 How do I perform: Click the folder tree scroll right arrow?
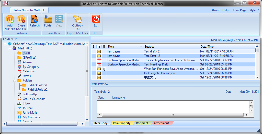click(82, 124)
